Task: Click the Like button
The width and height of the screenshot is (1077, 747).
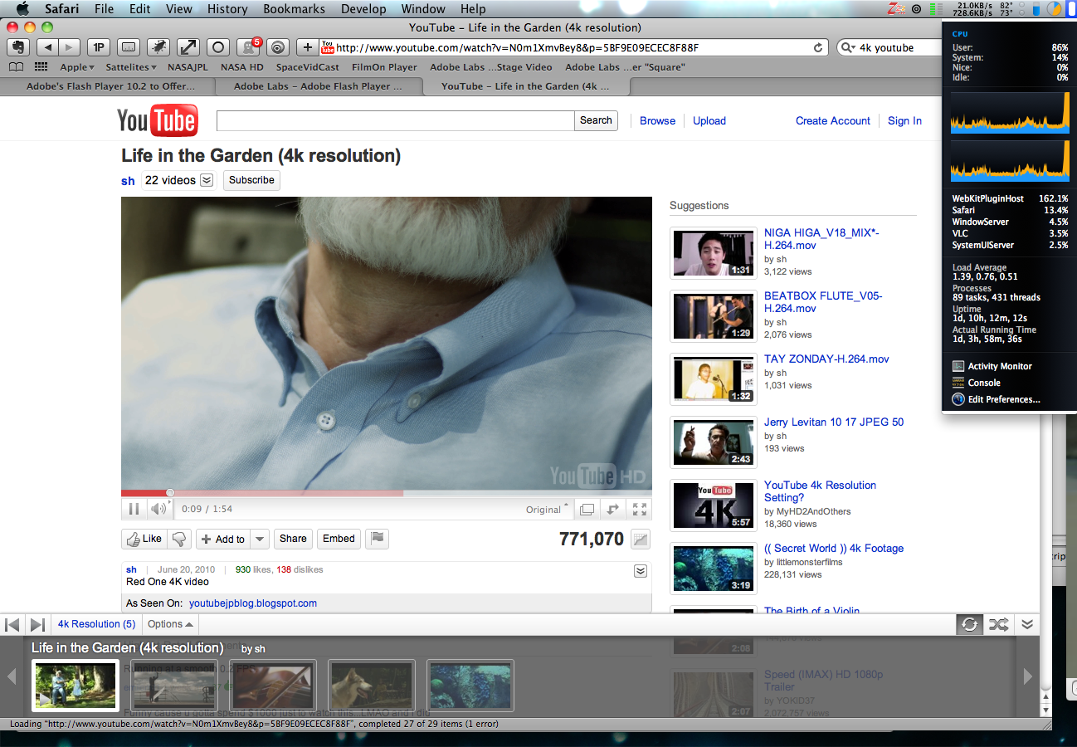Action: click(144, 539)
